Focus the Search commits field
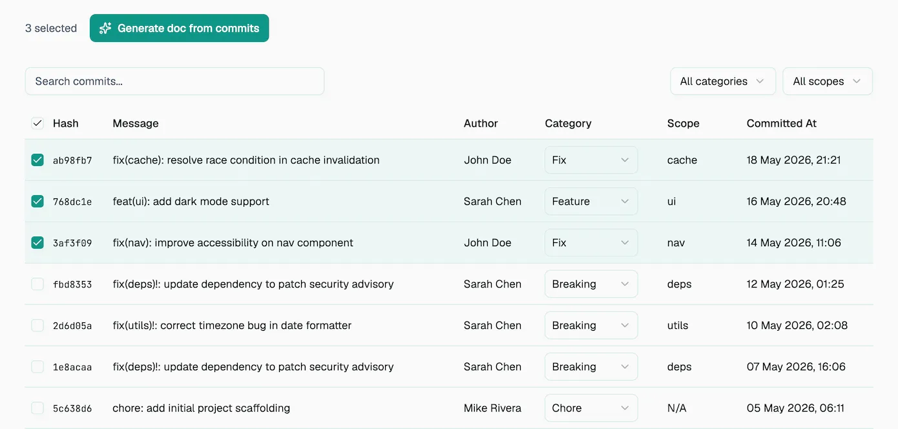The height and width of the screenshot is (429, 898). coord(174,81)
